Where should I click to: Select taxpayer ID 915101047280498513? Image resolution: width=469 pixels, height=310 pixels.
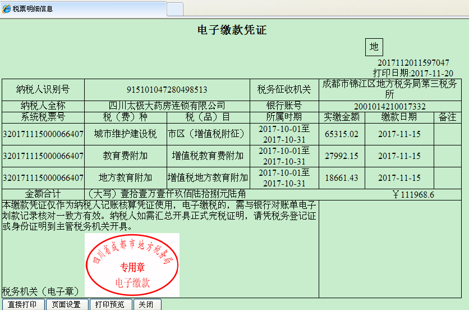167,90
